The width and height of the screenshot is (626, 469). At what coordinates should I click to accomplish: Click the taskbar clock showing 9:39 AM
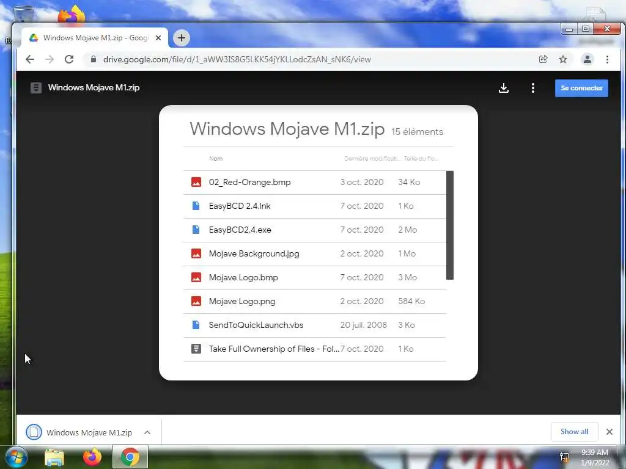click(595, 457)
